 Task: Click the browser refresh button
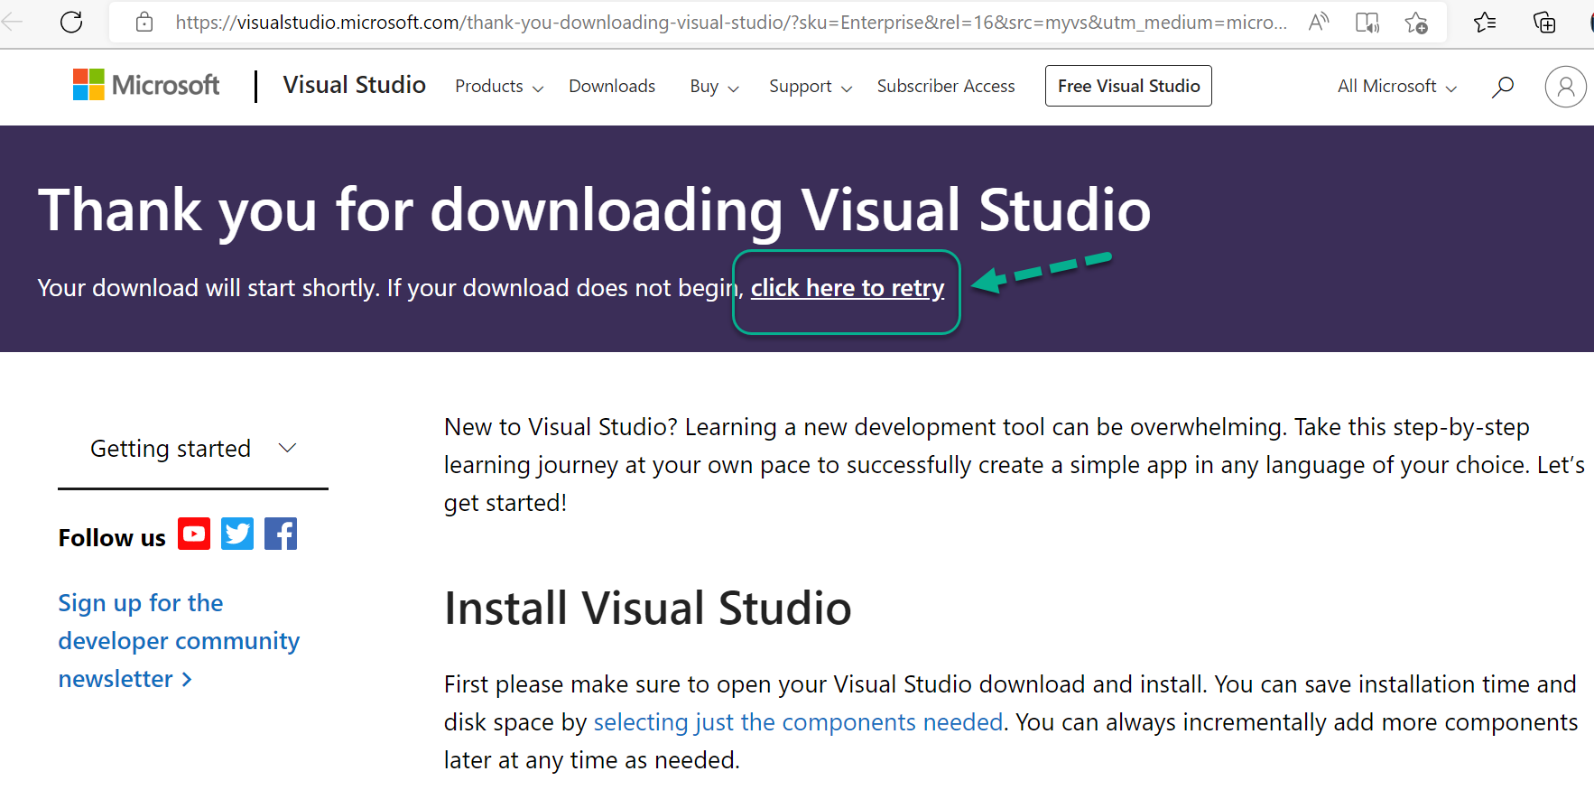click(71, 22)
